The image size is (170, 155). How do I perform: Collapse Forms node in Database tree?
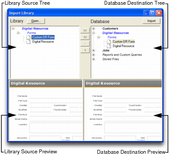click(99, 37)
